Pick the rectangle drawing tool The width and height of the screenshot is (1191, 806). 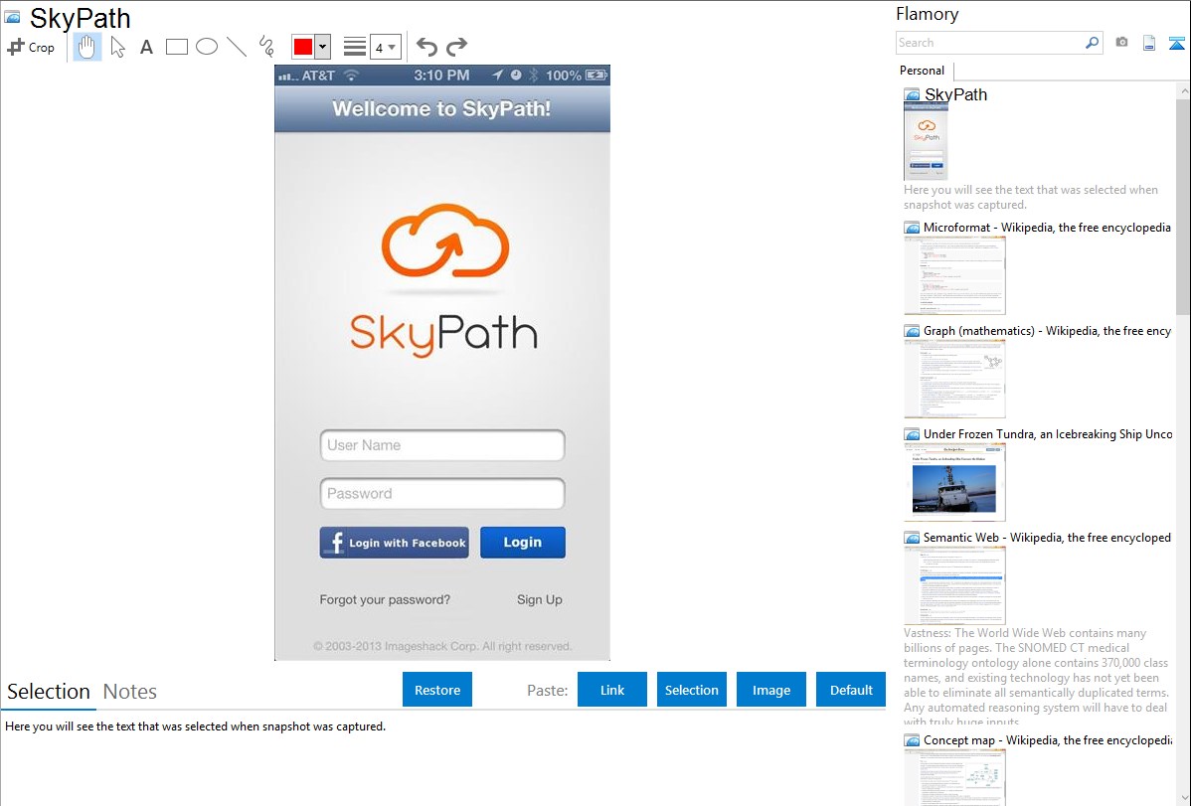[177, 47]
